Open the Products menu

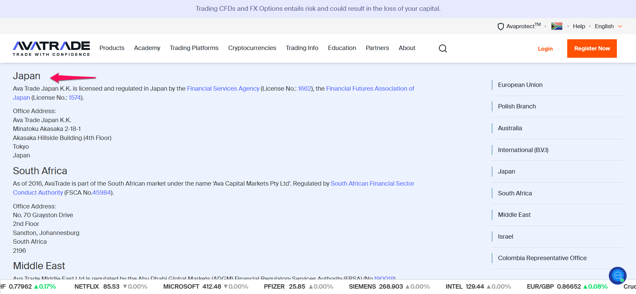point(112,48)
